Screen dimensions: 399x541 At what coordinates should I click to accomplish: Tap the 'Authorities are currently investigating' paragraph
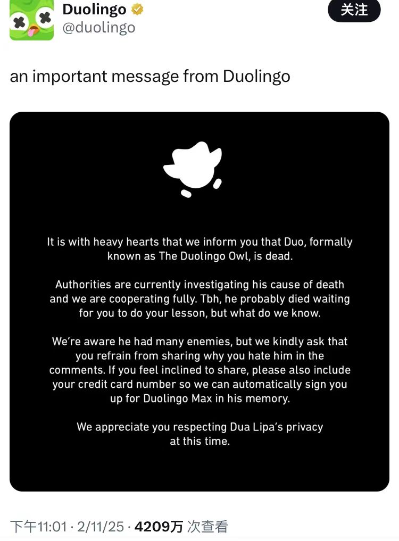199,299
